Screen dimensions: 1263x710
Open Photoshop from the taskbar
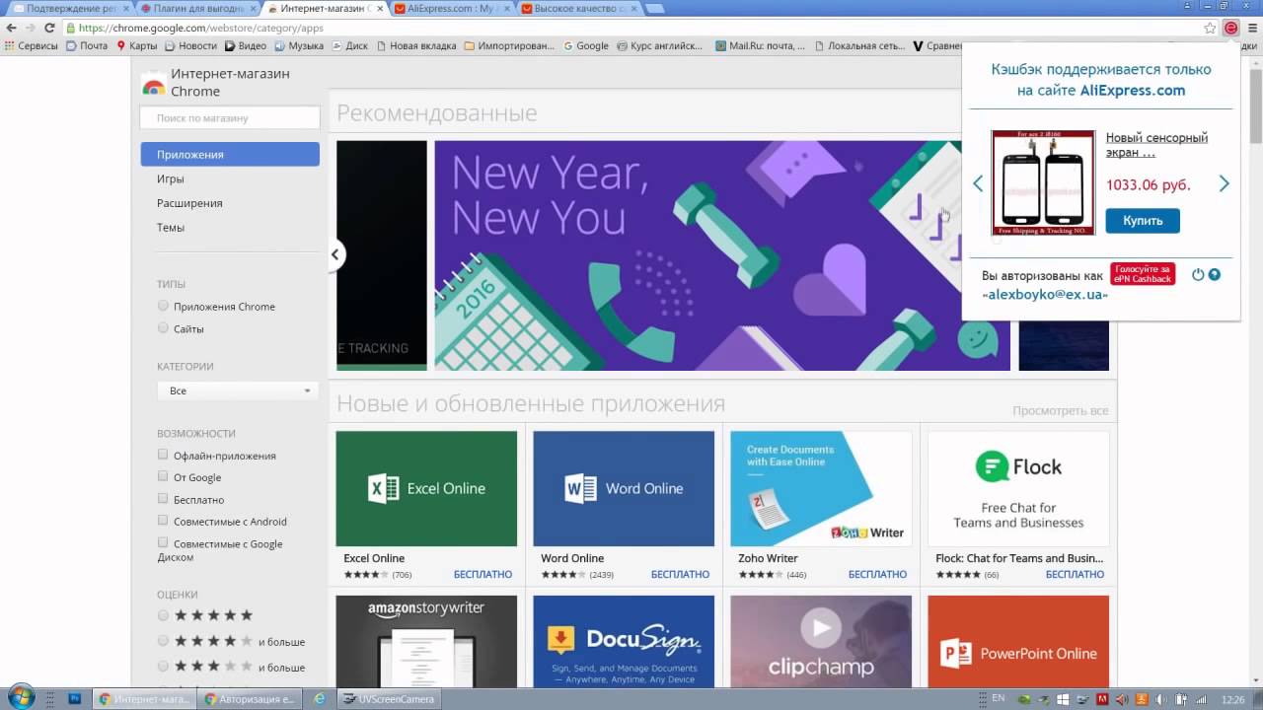tap(74, 698)
